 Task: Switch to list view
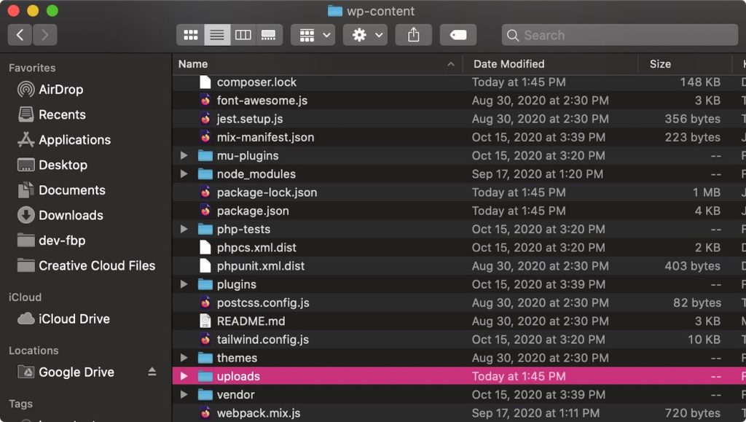point(217,35)
